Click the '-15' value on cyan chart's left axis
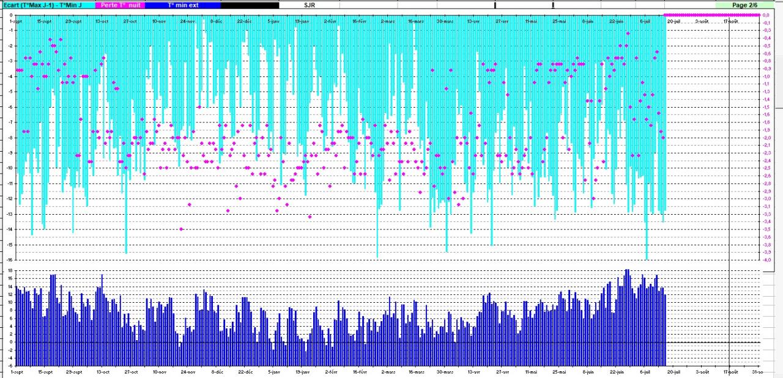Screen dimensions: 783x378 click(x=9, y=244)
